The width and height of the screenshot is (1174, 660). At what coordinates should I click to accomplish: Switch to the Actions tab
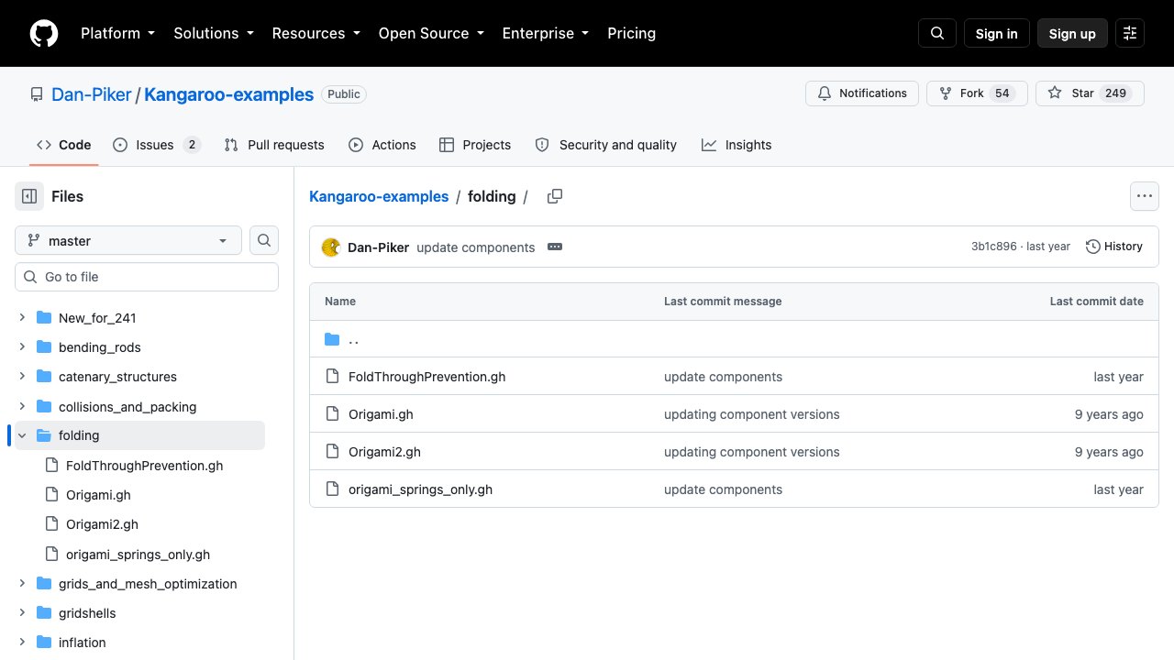tap(382, 145)
